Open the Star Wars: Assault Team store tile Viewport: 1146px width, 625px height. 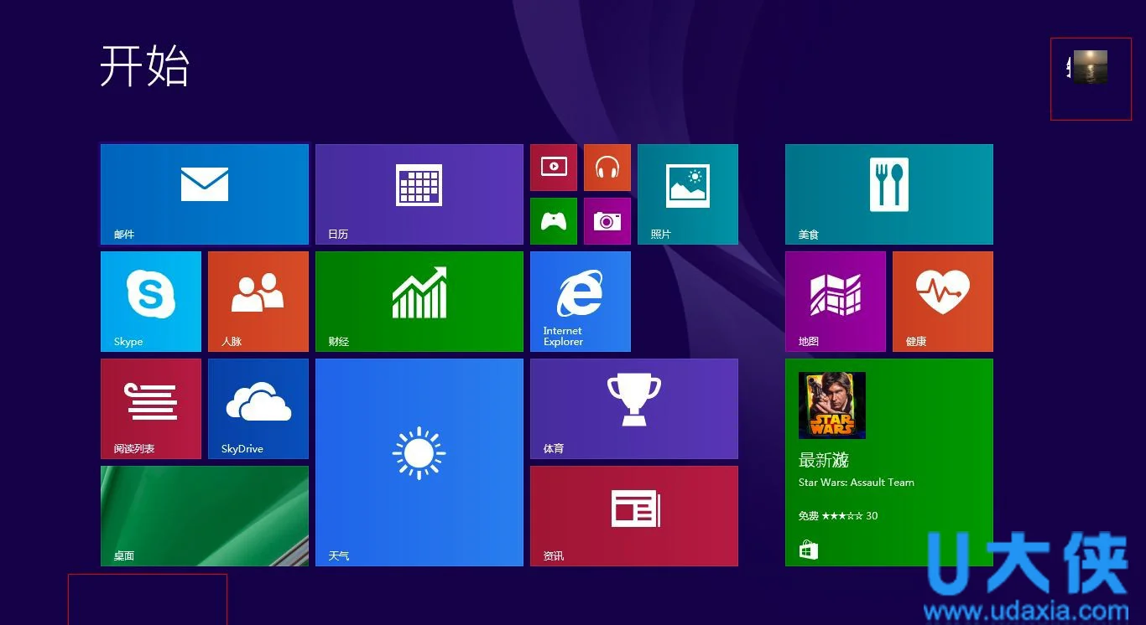click(888, 461)
